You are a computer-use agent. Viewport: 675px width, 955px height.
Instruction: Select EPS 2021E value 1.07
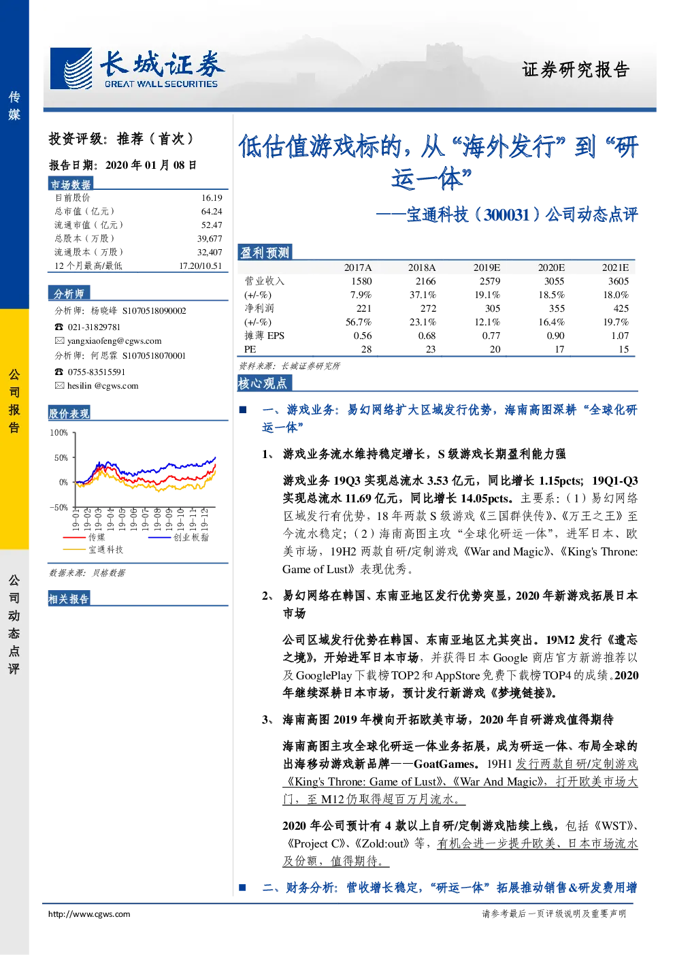620,336
